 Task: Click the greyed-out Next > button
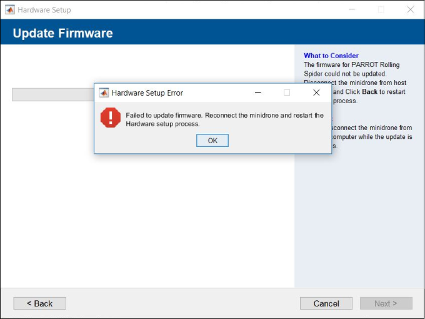pos(386,303)
